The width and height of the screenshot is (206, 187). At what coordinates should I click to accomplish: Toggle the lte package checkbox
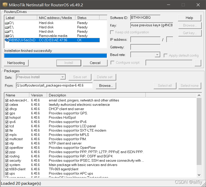click(7, 131)
